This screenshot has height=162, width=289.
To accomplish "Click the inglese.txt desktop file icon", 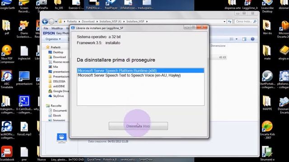I will tap(24, 53).
